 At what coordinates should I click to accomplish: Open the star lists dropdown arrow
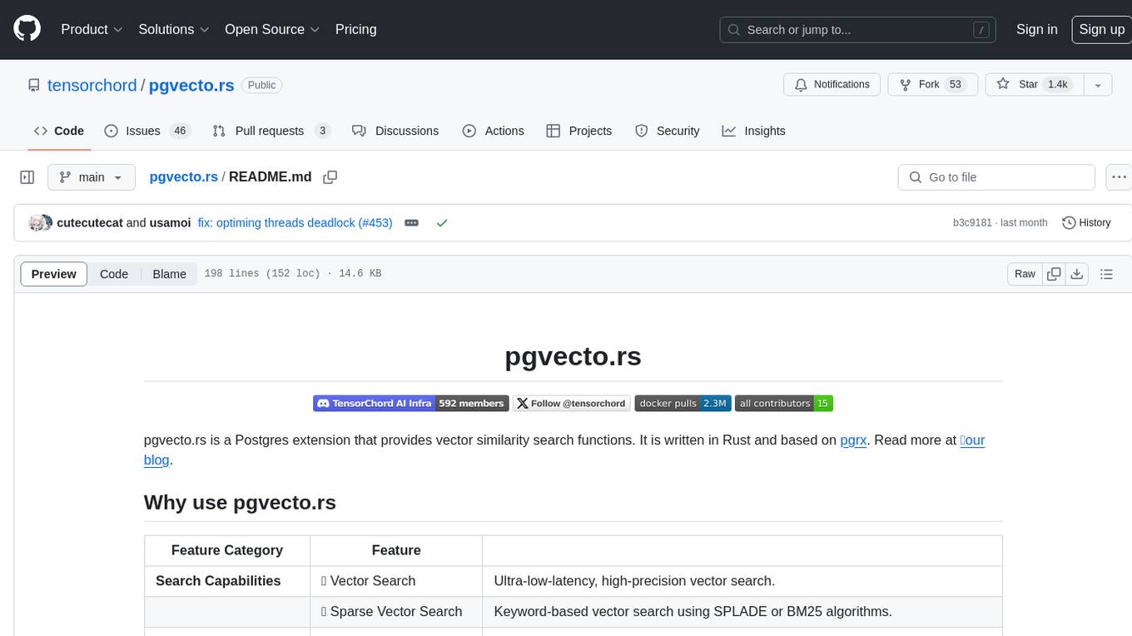click(1098, 85)
